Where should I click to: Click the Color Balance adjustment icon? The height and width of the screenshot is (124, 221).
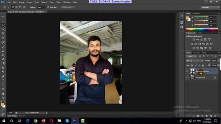coord(196,44)
